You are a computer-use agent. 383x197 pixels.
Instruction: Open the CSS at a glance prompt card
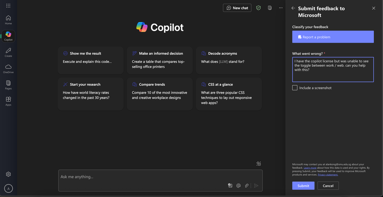(x=228, y=94)
